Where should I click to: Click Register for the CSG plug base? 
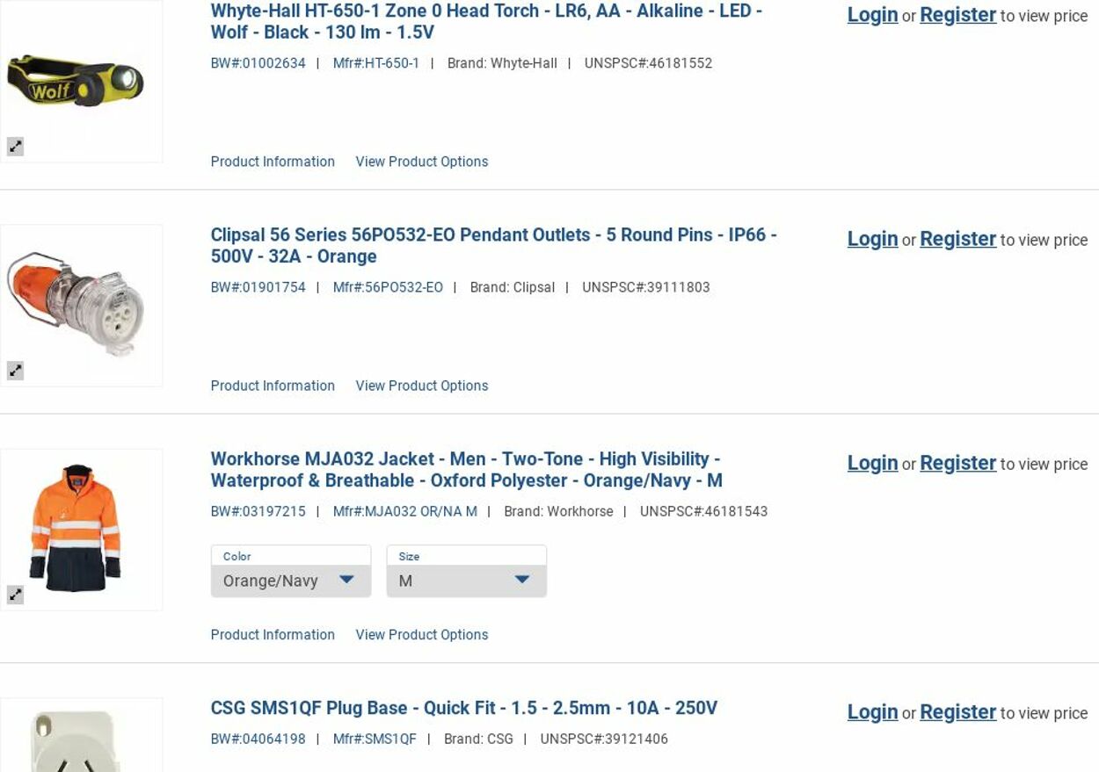(x=957, y=712)
